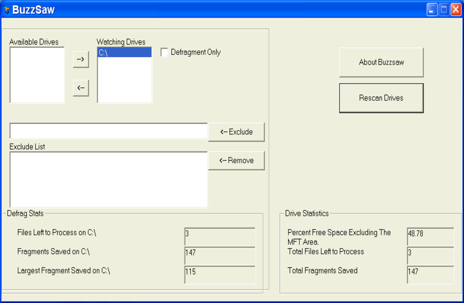Image resolution: width=464 pixels, height=303 pixels.
Task: Click the Files Left to Process on C:\ value field
Action: coord(220,237)
